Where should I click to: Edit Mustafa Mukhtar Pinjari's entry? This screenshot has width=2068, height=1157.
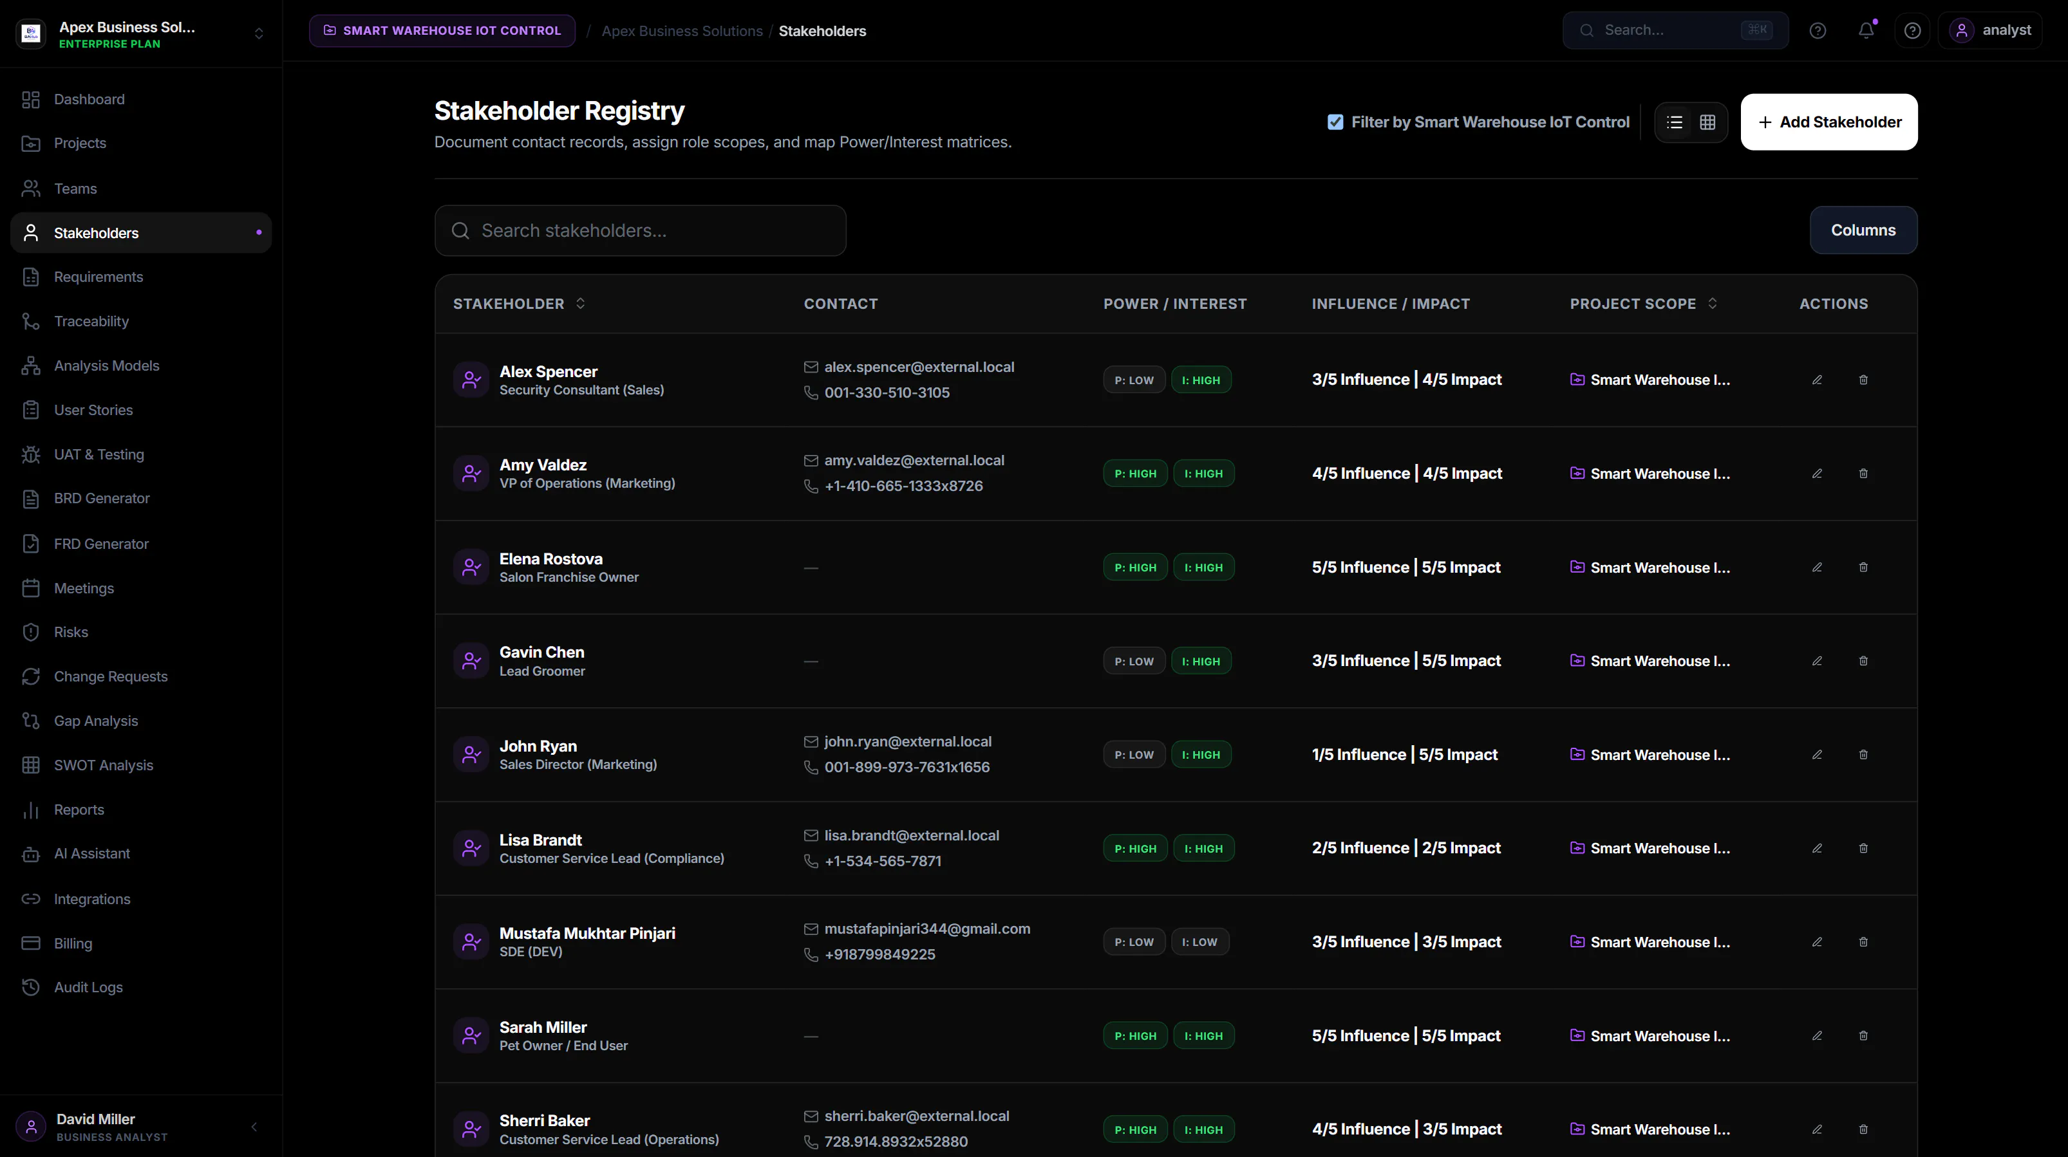[x=1817, y=942]
